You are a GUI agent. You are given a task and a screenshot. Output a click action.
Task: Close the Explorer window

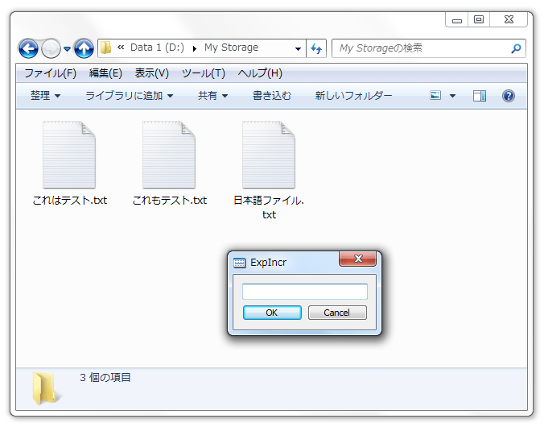coord(509,20)
